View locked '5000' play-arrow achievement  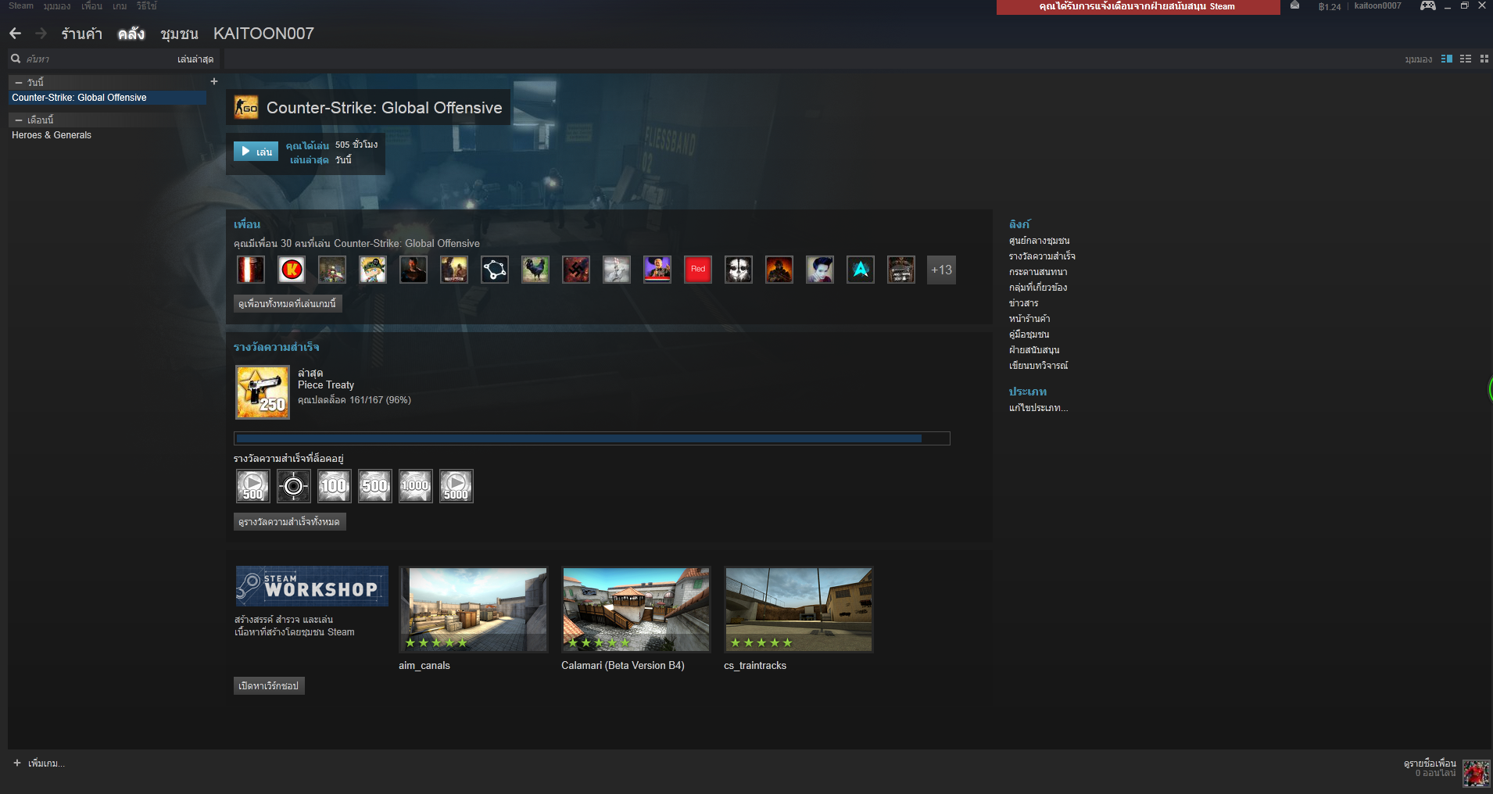point(456,486)
